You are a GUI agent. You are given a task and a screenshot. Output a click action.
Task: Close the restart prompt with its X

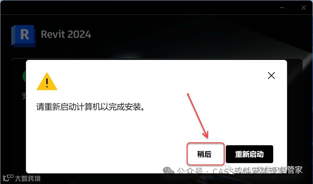(x=271, y=76)
